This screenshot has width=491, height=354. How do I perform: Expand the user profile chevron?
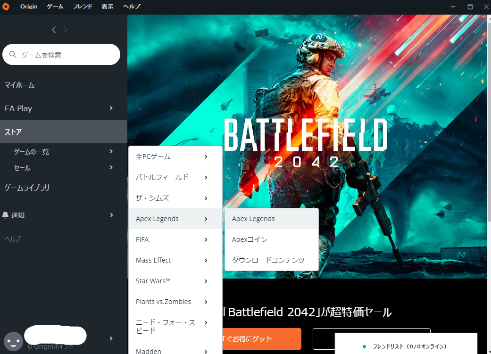(111, 338)
